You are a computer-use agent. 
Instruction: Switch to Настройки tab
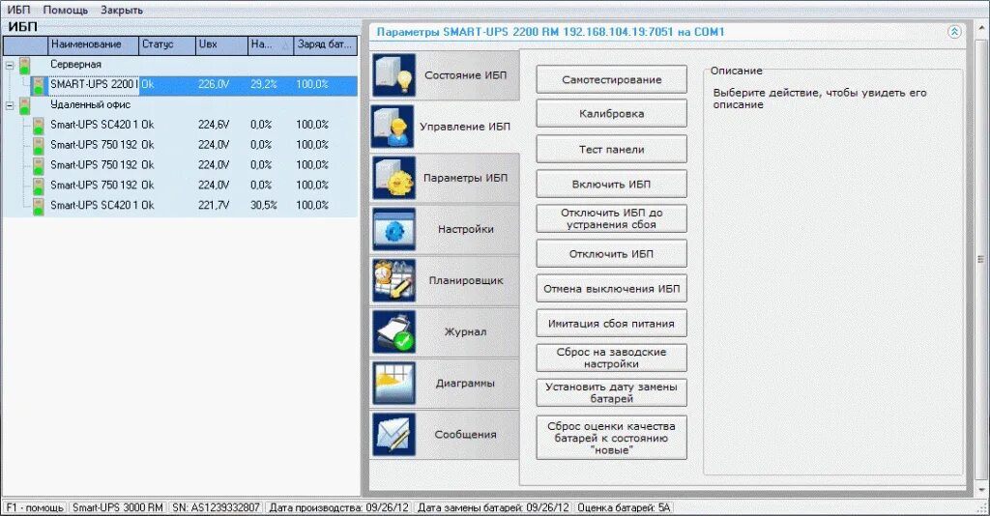point(445,229)
